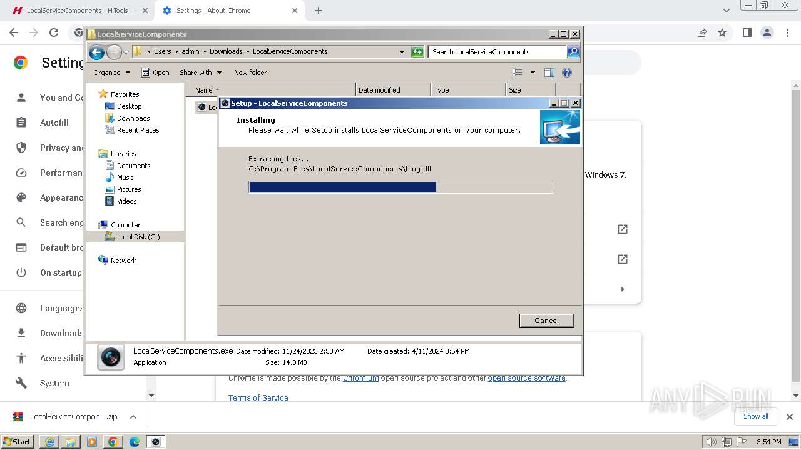This screenshot has height=450, width=801.
Task: Refresh the Explorer folder view
Action: tap(417, 52)
